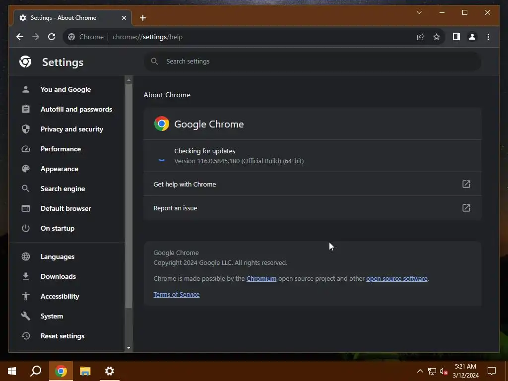The height and width of the screenshot is (381, 508).
Task: Click the sidebar scrollbar up arrow
Action: pos(128,80)
